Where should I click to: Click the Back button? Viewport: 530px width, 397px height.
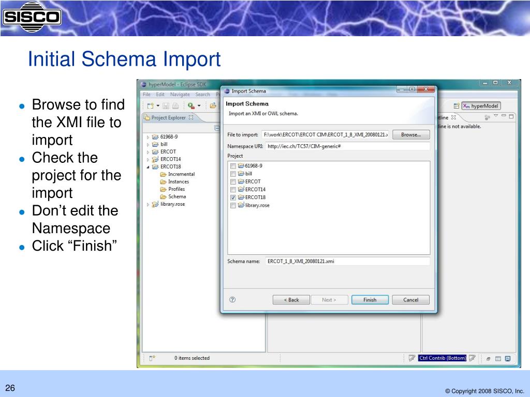291,300
